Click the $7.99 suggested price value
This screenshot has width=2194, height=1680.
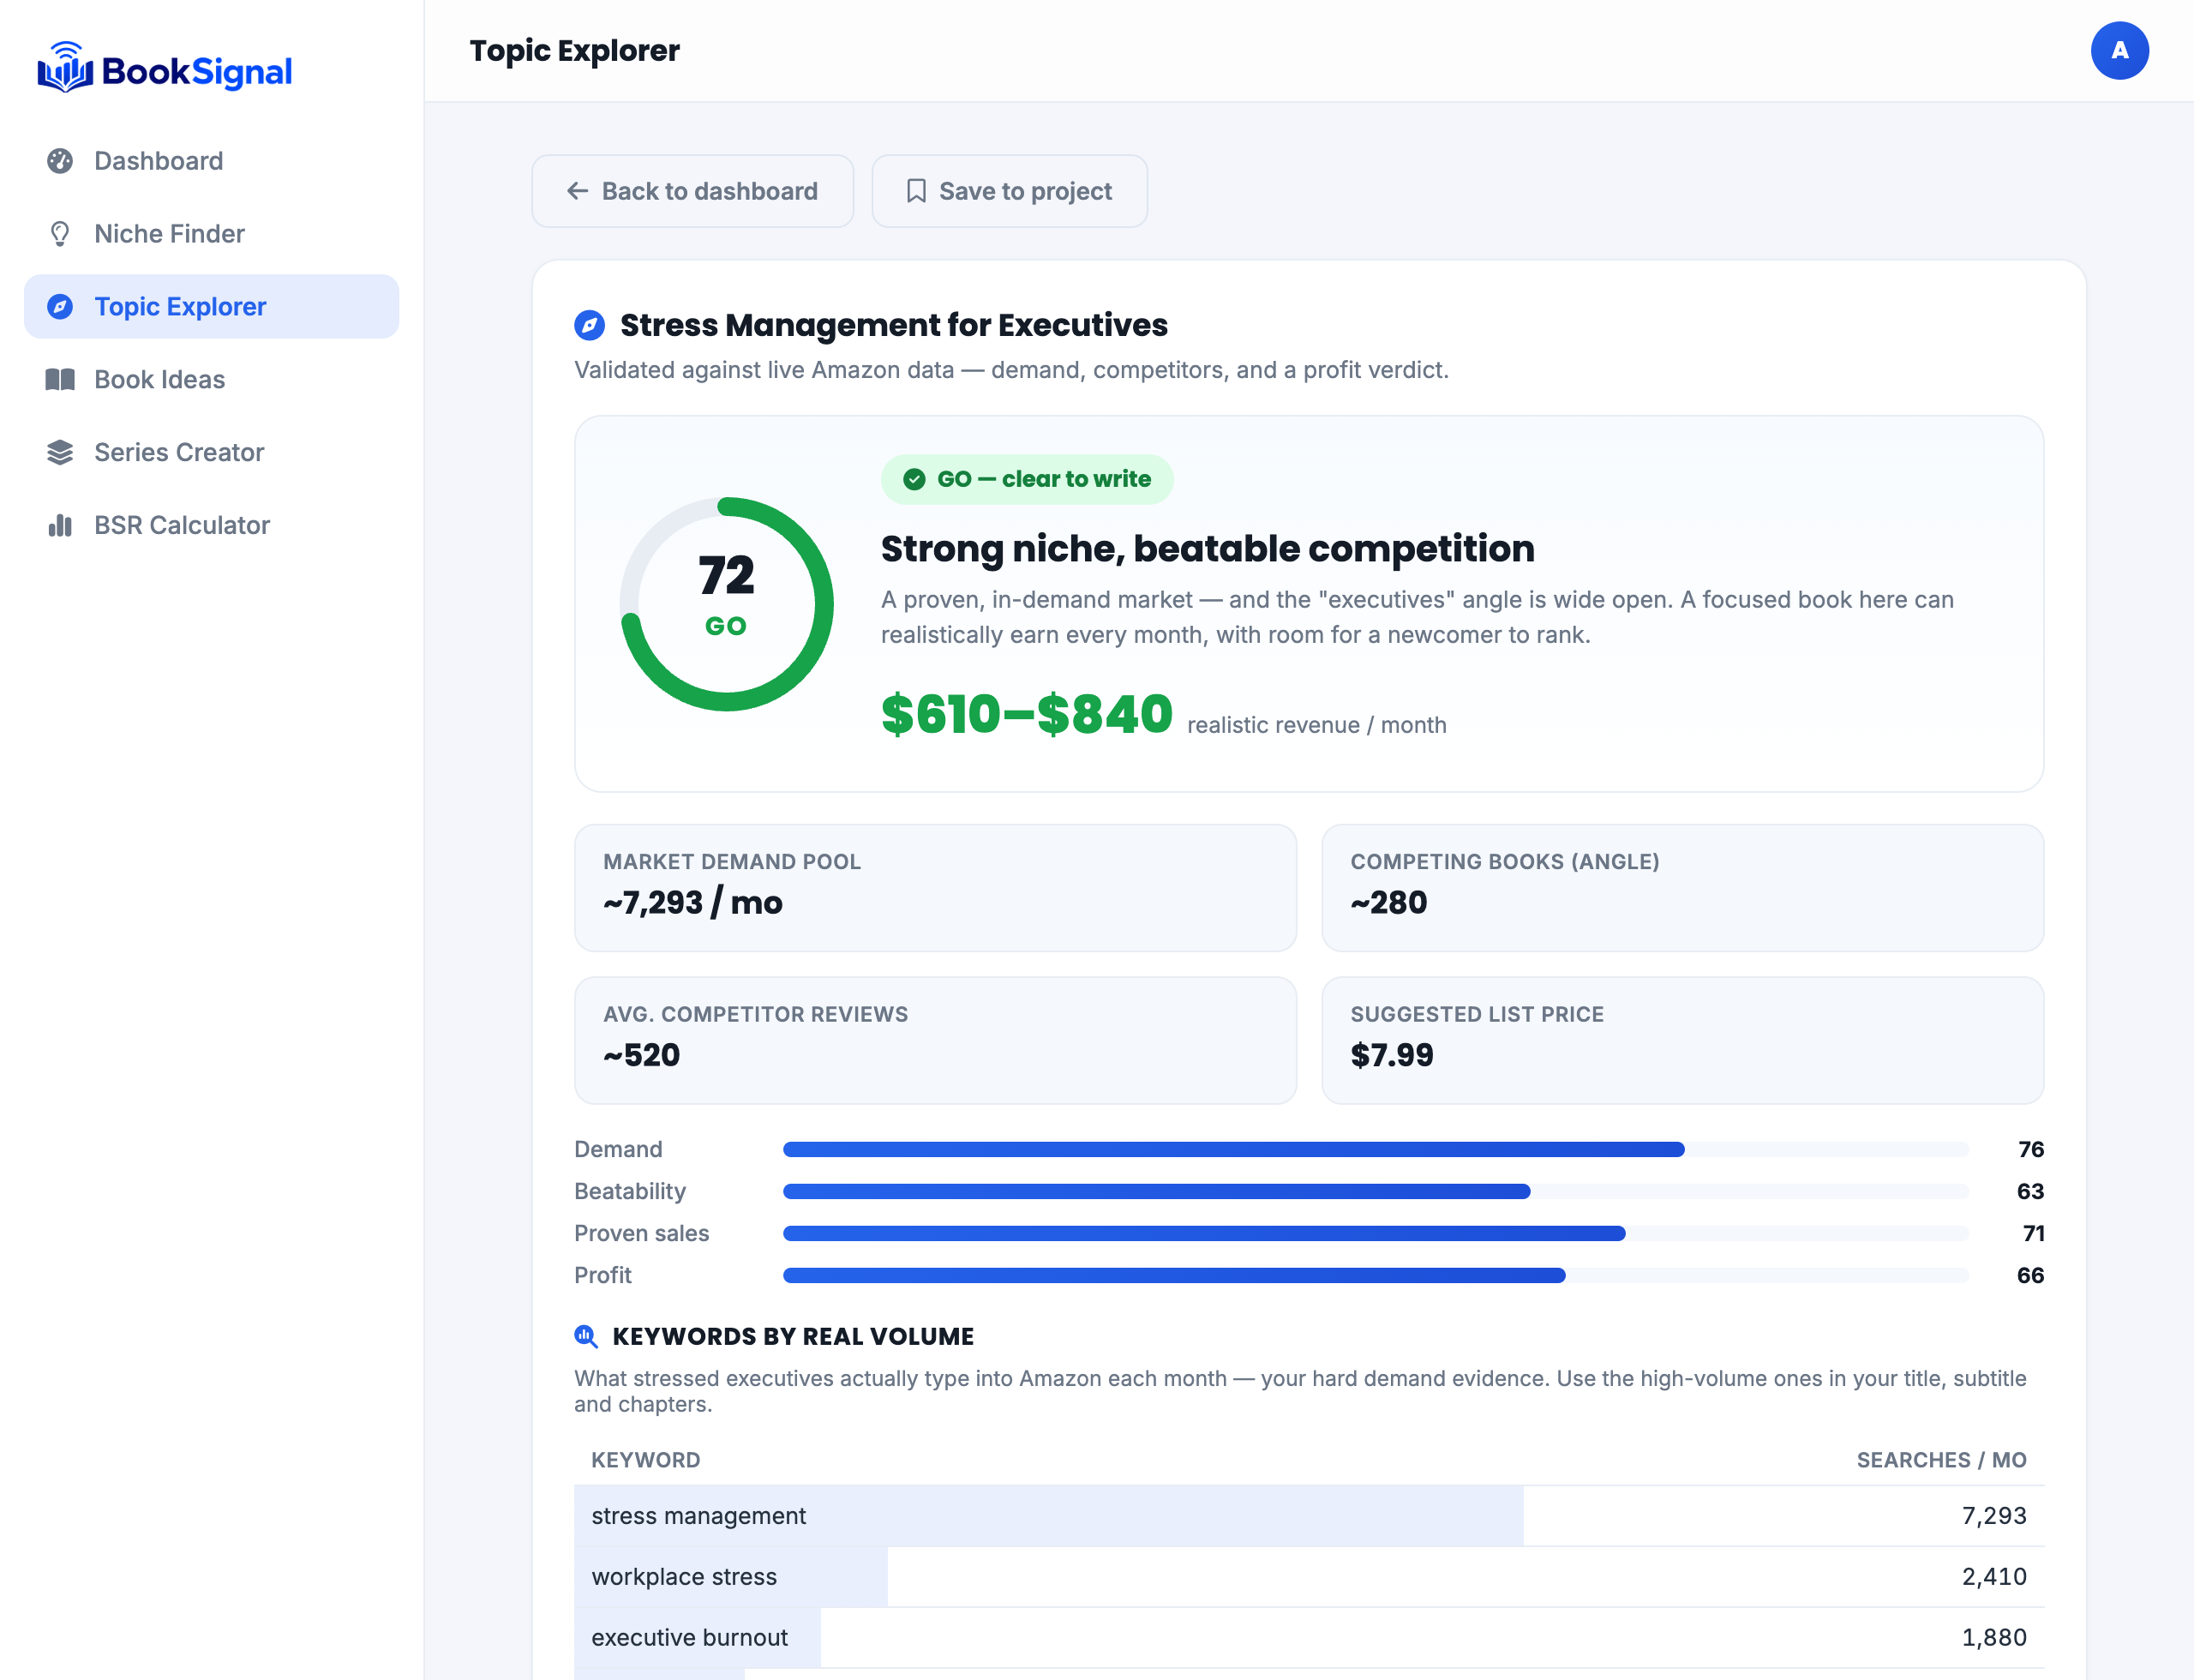click(x=1392, y=1056)
